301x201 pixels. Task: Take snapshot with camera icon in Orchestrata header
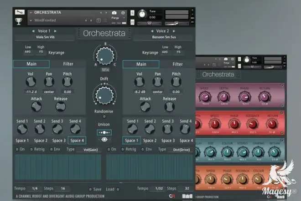[114, 13]
